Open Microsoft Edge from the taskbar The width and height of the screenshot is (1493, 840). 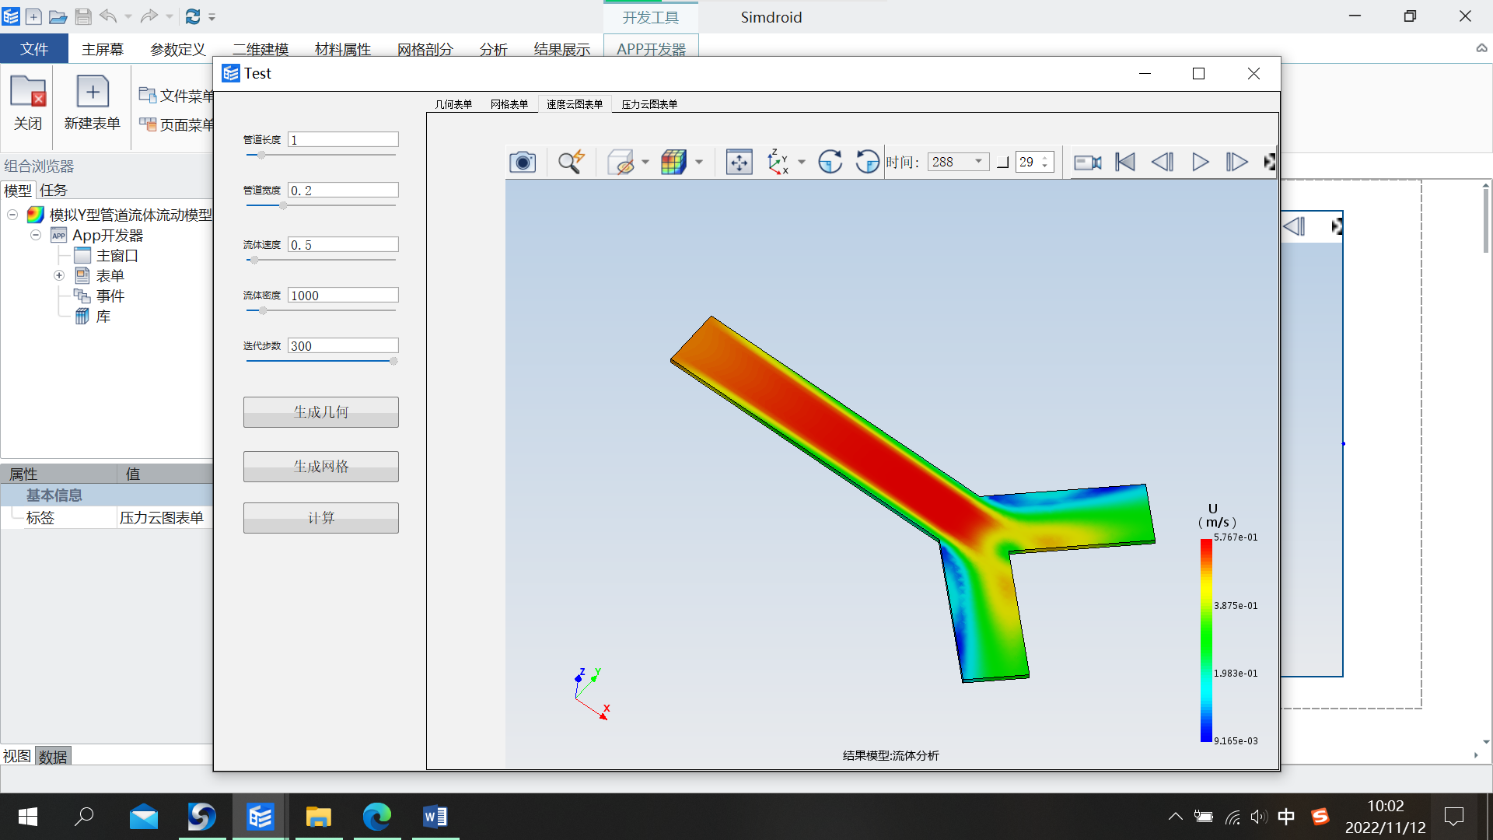pyautogui.click(x=377, y=817)
